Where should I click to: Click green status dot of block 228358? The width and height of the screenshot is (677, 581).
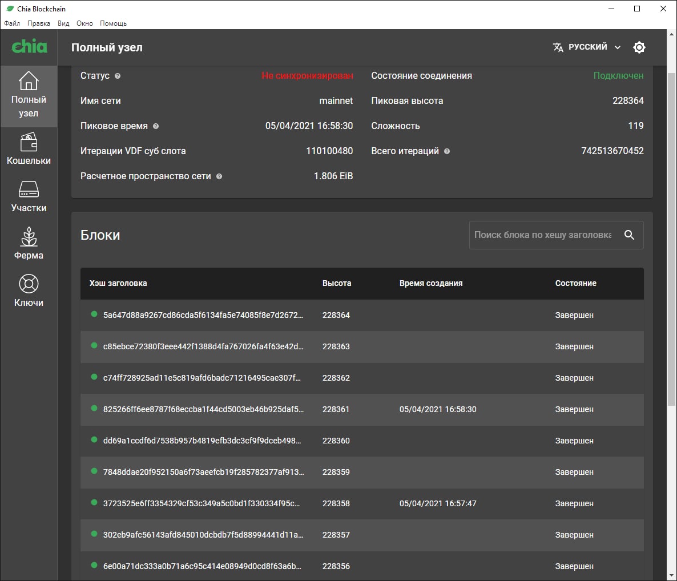tap(94, 502)
